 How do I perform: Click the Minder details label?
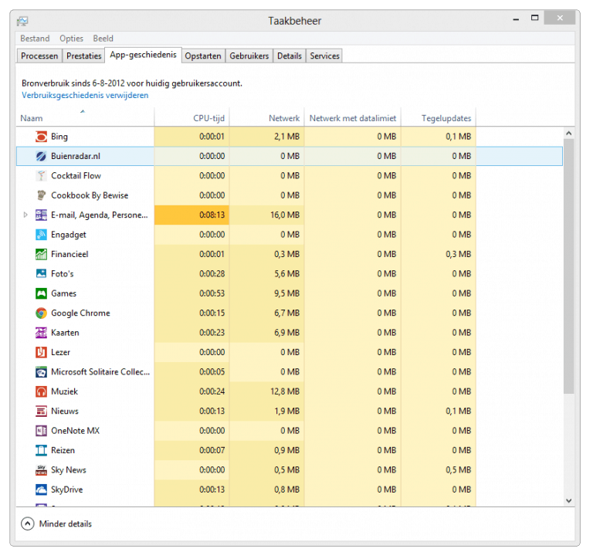[66, 523]
